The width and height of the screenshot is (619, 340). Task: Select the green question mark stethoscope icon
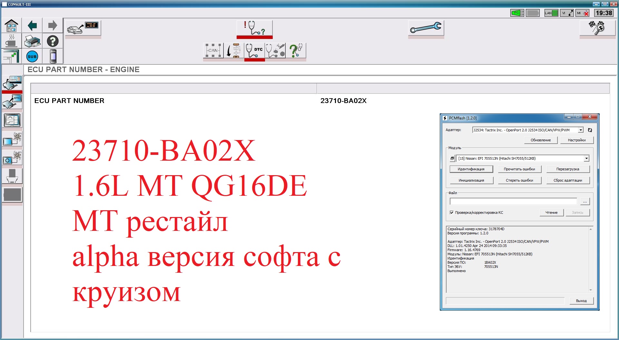[x=296, y=51]
